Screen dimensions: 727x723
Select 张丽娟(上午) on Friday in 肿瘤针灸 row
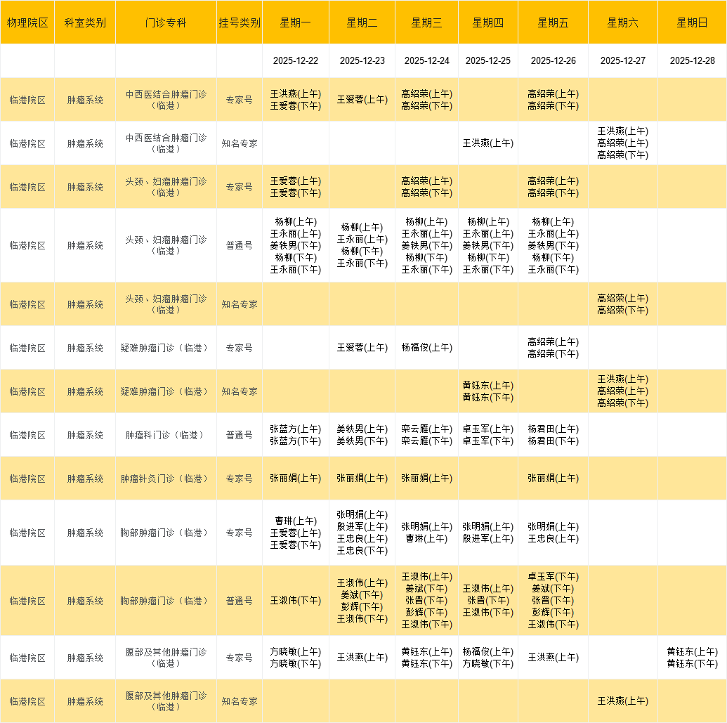[x=553, y=478]
